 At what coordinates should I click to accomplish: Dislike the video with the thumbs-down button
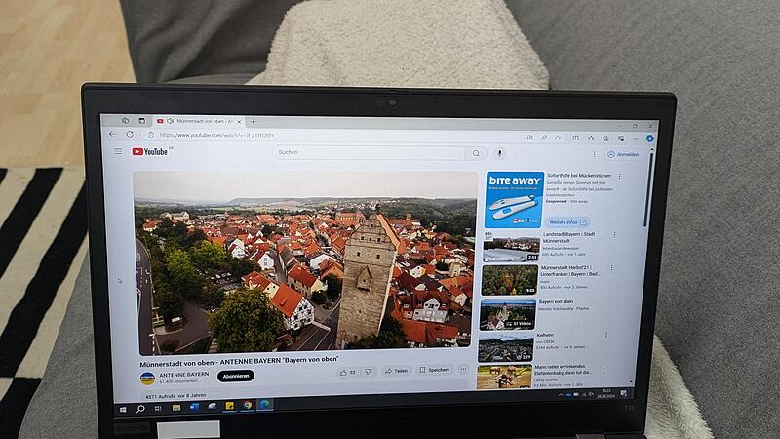369,372
